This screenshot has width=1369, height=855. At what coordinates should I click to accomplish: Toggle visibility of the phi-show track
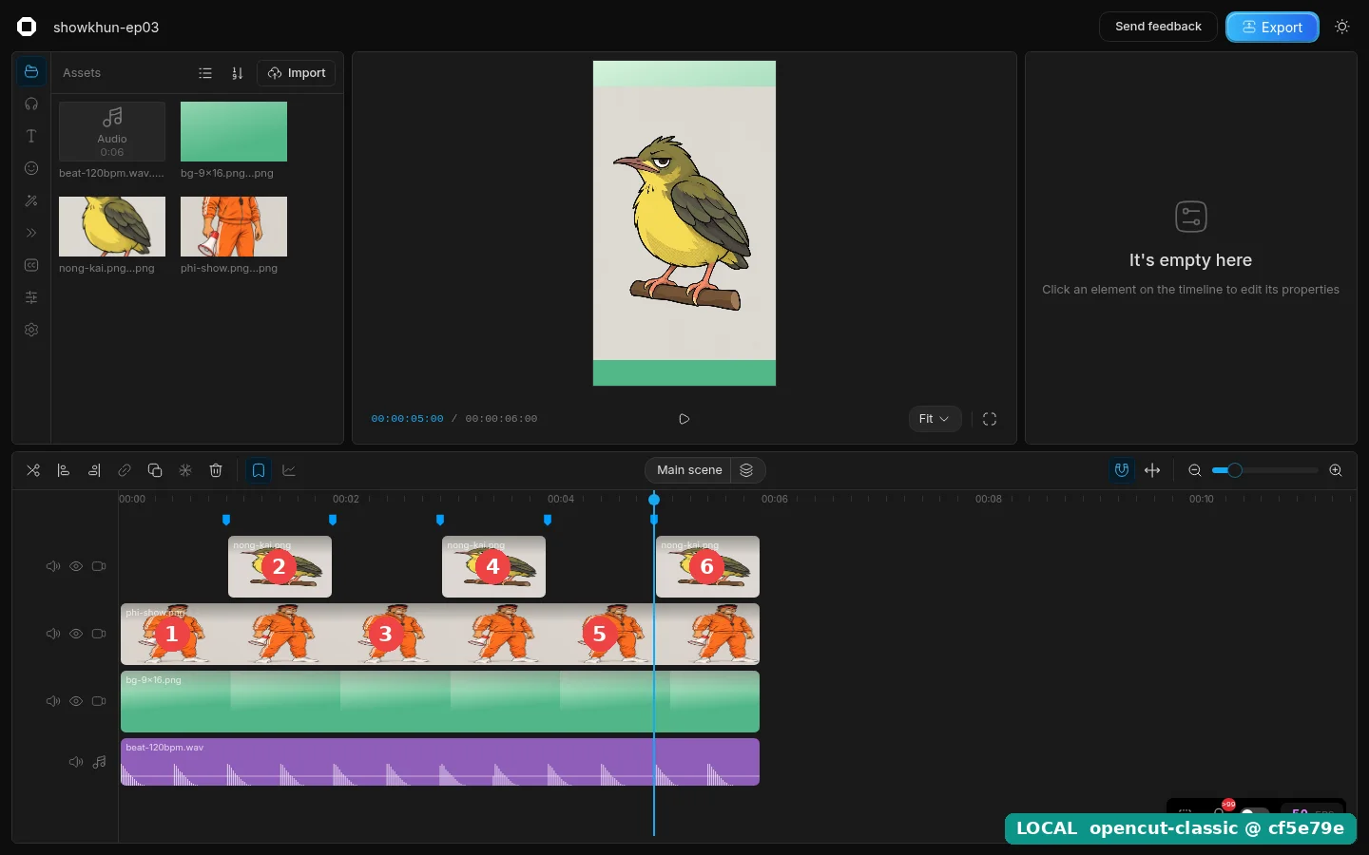[x=76, y=634]
